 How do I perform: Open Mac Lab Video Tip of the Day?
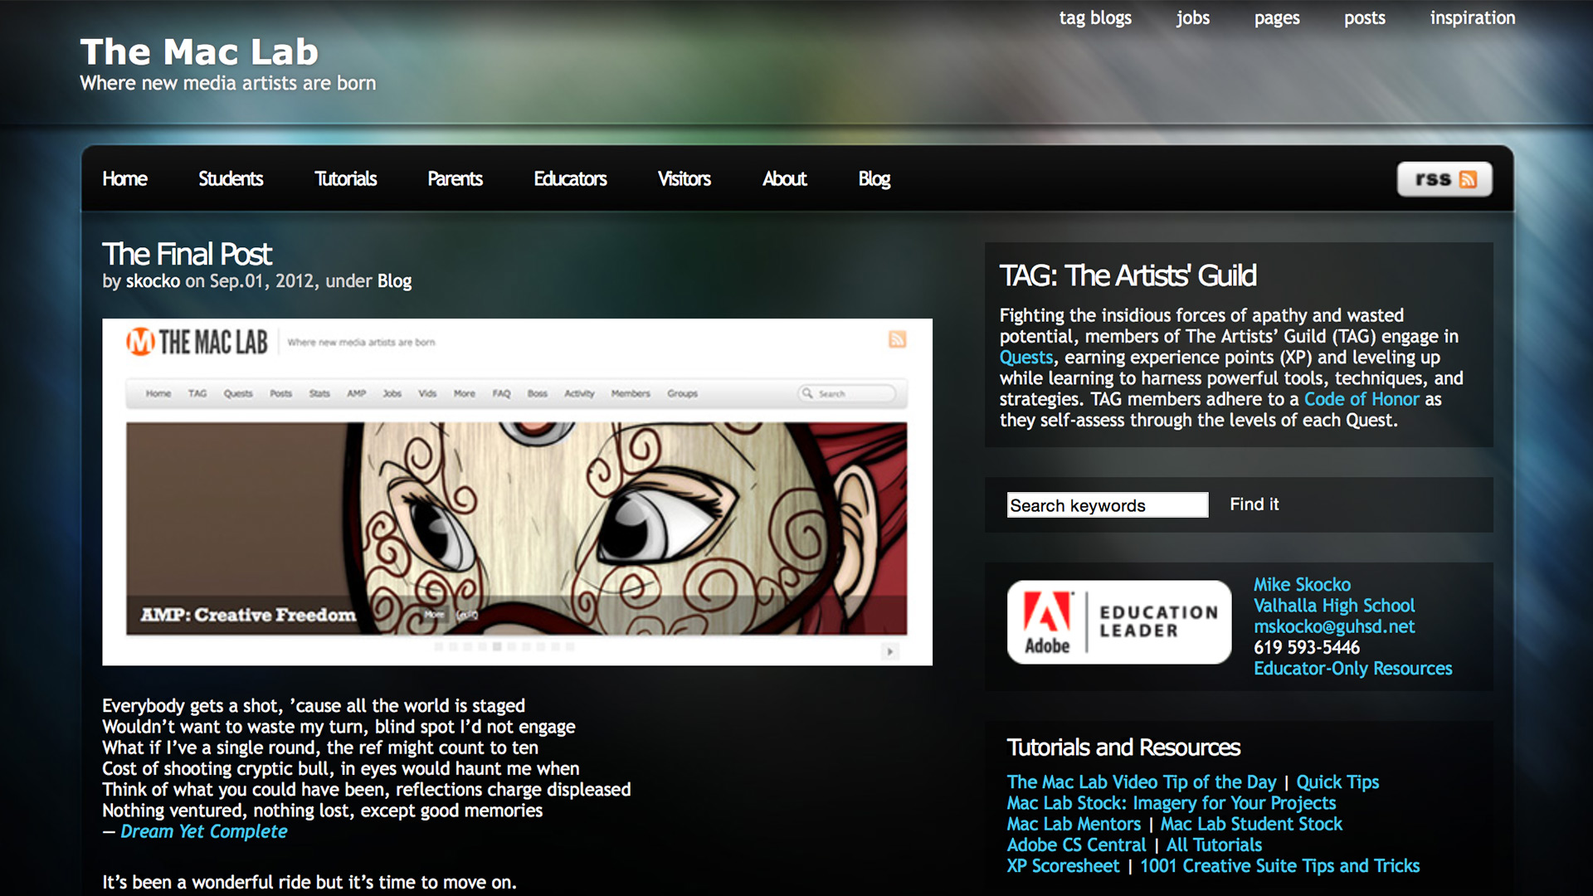coord(1141,782)
